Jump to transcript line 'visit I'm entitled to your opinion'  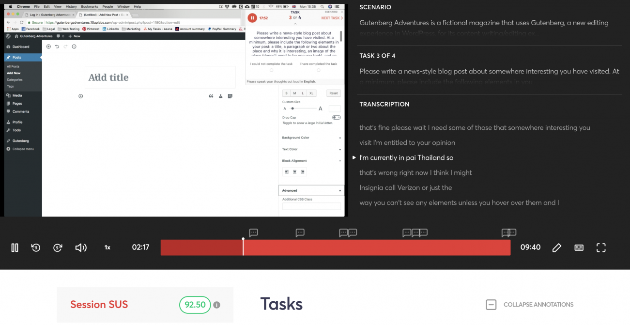pos(407,142)
